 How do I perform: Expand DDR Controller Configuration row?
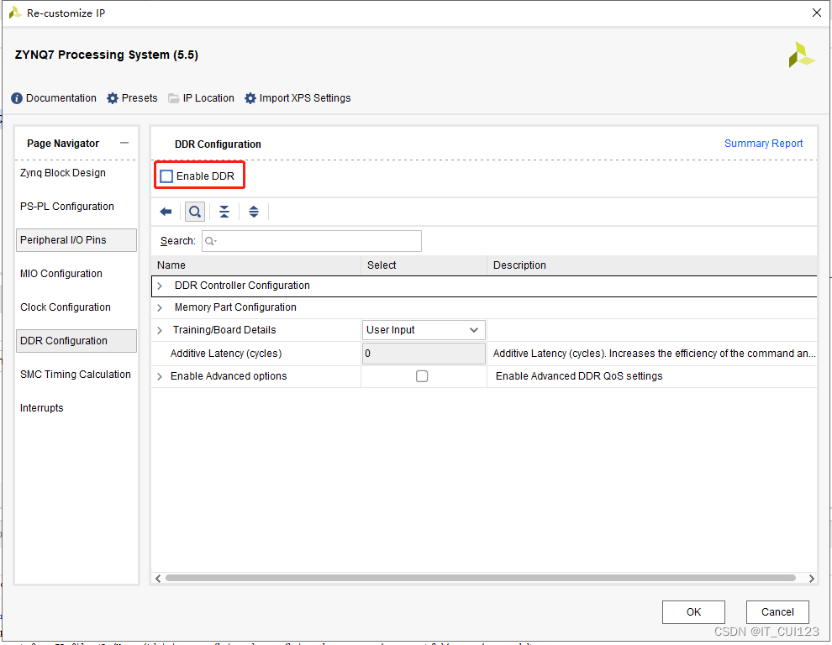pyautogui.click(x=160, y=286)
